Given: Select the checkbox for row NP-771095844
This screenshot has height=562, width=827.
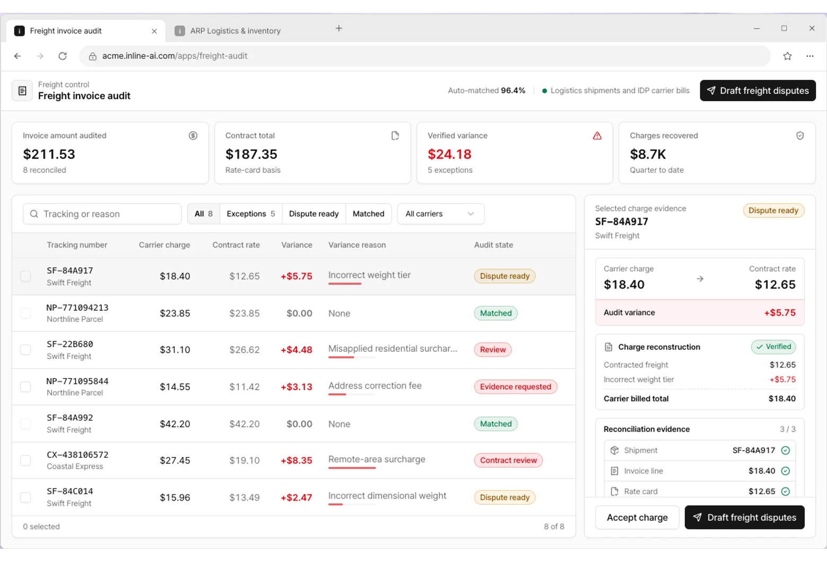Looking at the screenshot, I should coord(25,387).
